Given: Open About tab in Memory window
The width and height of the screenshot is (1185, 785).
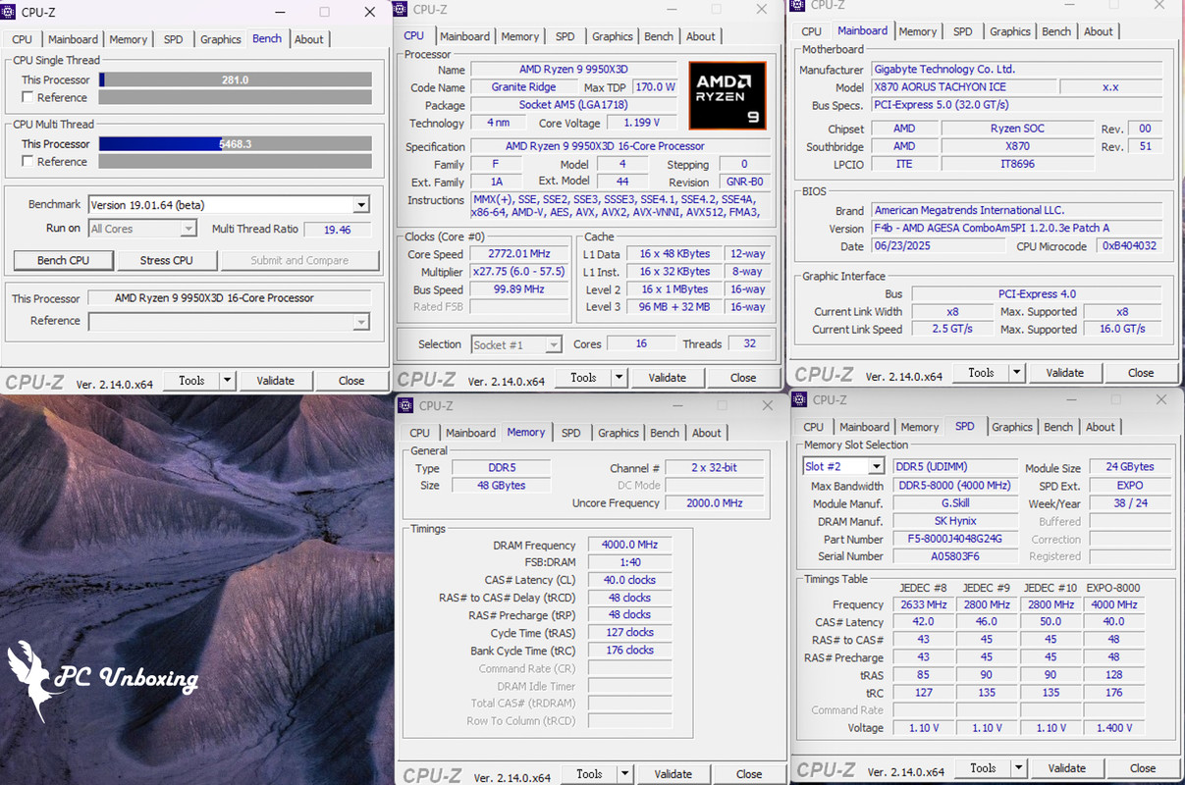Looking at the screenshot, I should click(706, 433).
